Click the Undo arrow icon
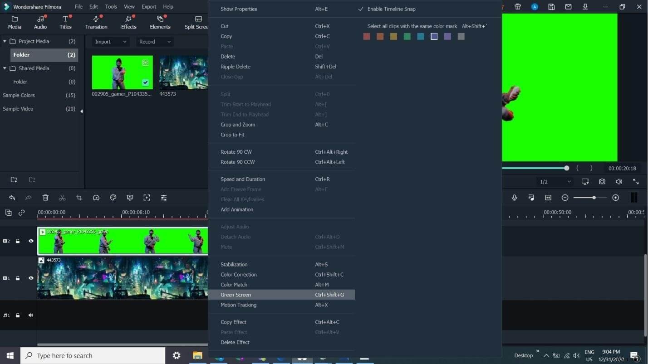The image size is (648, 364). tap(12, 198)
